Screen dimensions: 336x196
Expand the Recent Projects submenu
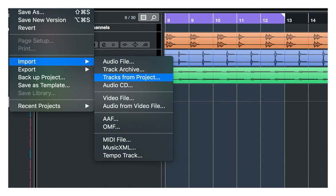52,106
